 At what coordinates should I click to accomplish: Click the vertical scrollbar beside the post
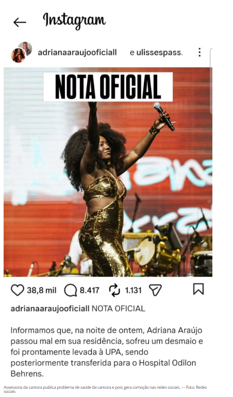click(x=211, y=81)
